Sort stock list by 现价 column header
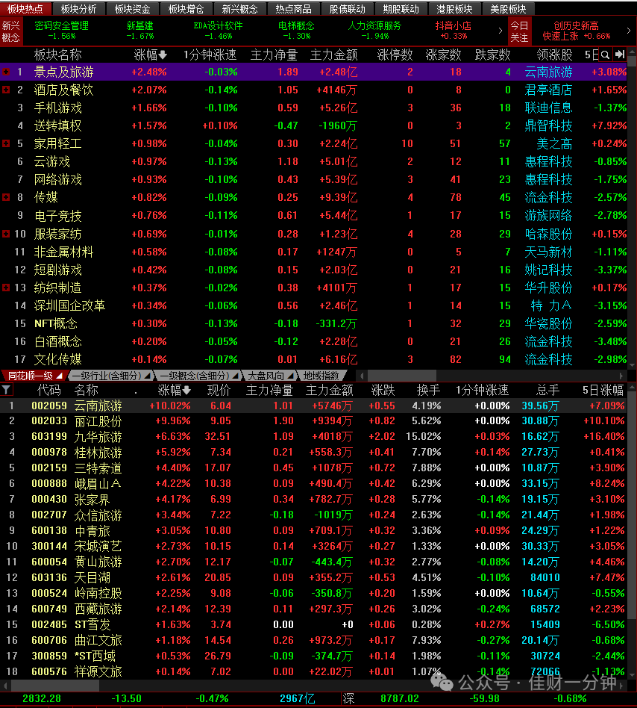The height and width of the screenshot is (708, 637). [x=219, y=390]
